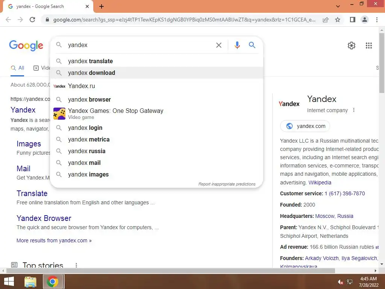
Task: Reload the current page
Action: tap(32, 20)
